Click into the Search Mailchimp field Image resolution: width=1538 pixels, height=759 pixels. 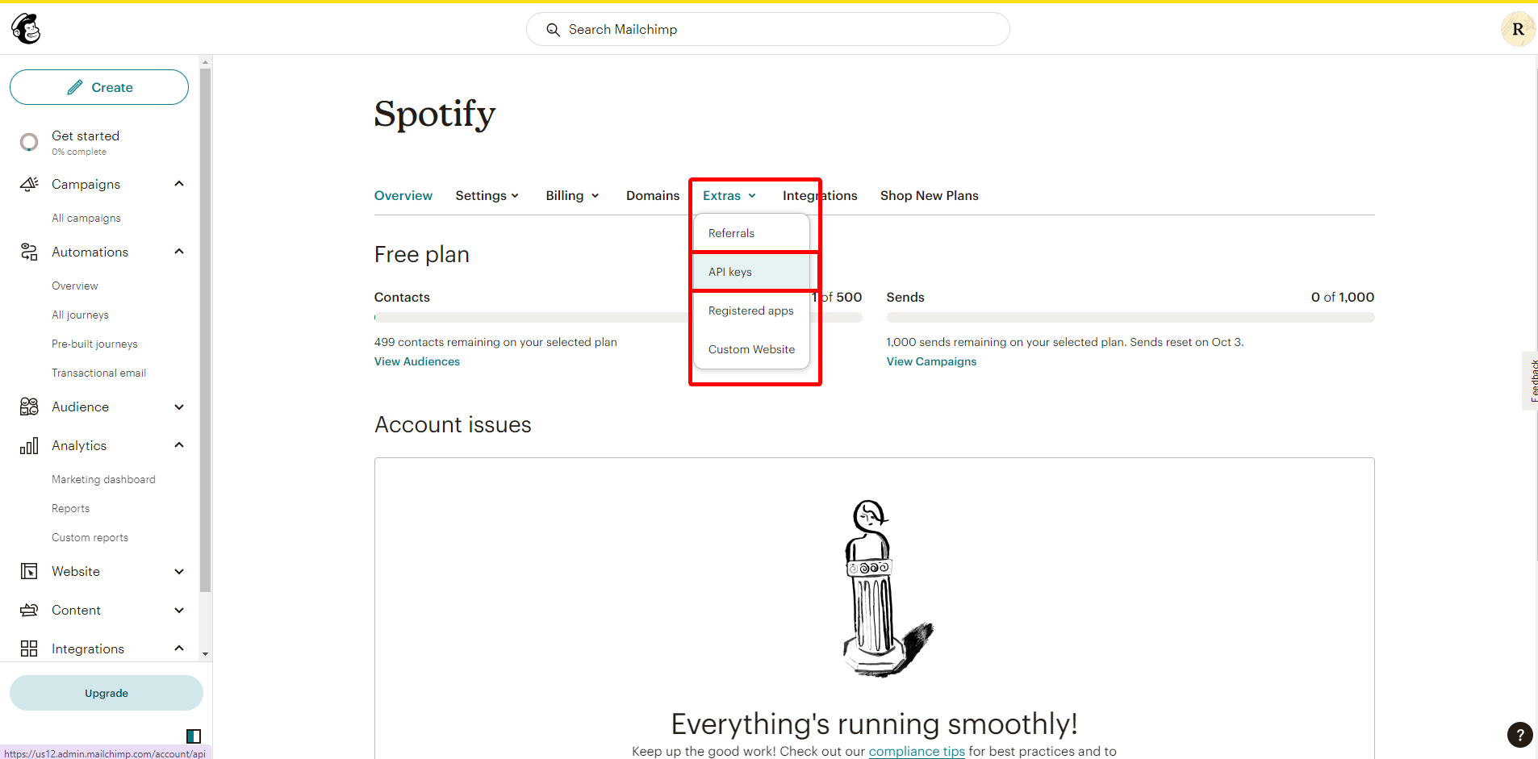click(767, 29)
